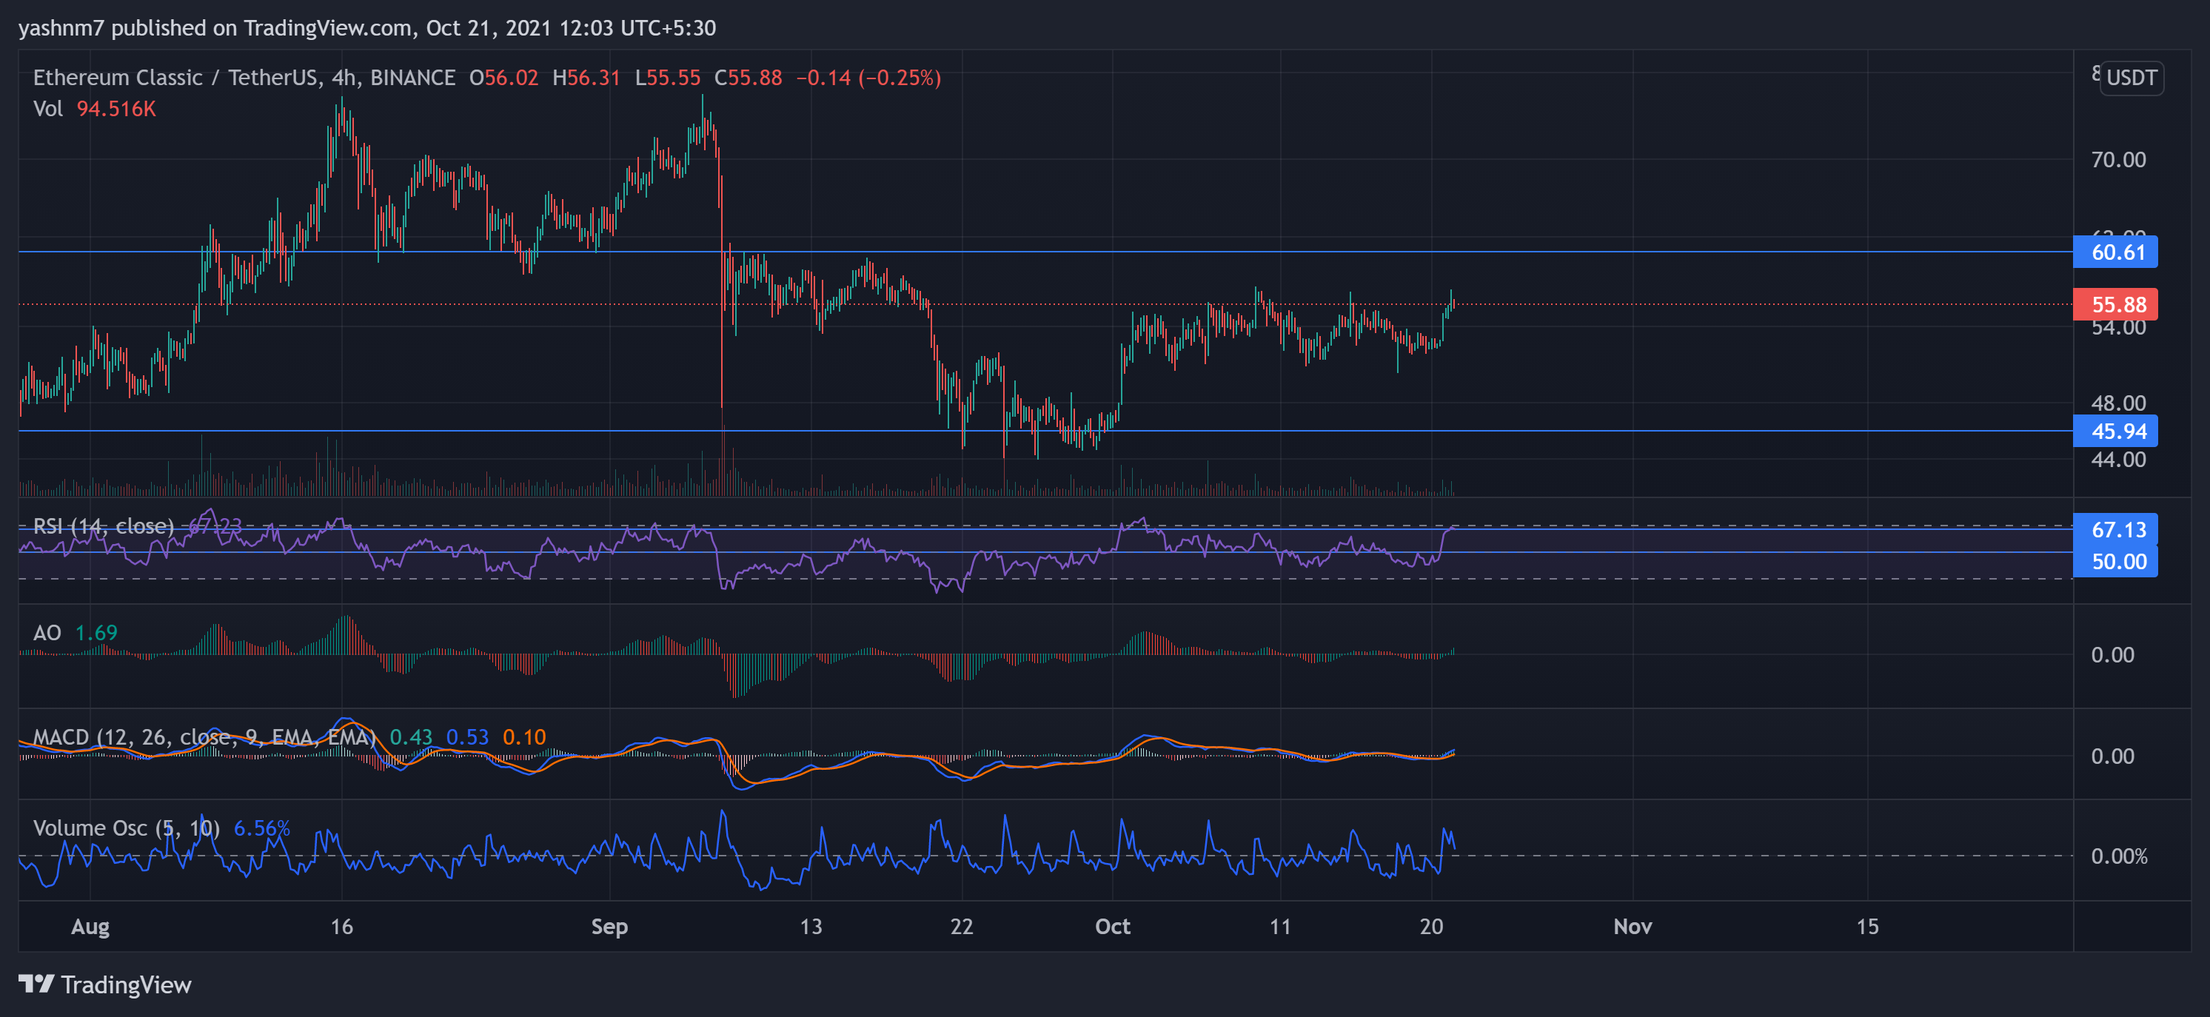2210x1017 pixels.
Task: Click the O56.02 open price value
Action: pos(503,78)
